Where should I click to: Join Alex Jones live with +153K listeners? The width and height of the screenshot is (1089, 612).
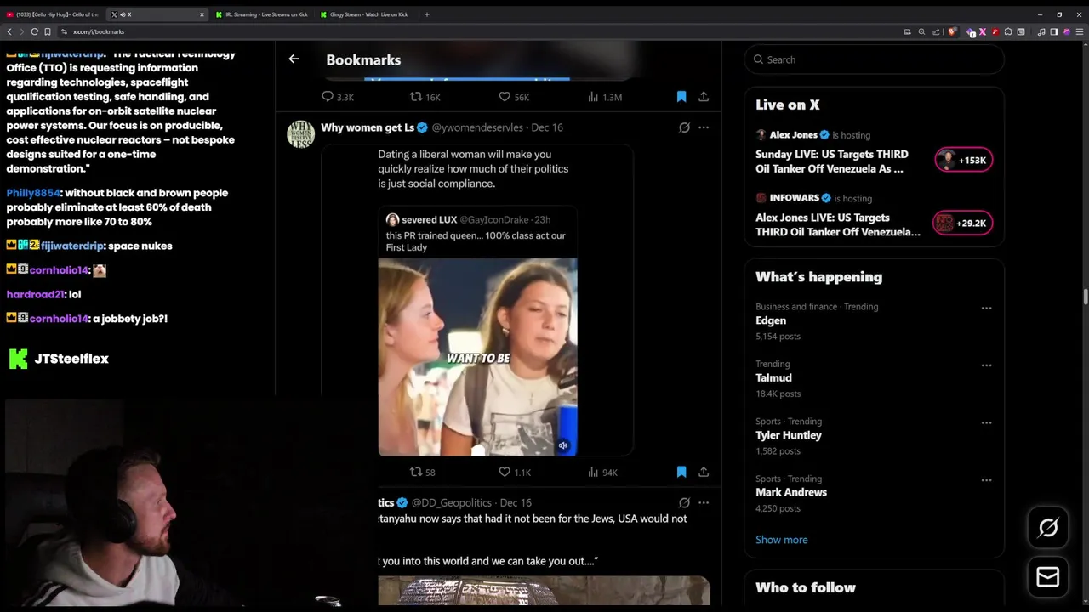tap(963, 160)
